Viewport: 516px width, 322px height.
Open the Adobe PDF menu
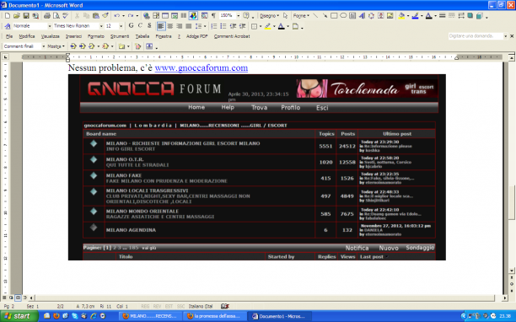(196, 36)
